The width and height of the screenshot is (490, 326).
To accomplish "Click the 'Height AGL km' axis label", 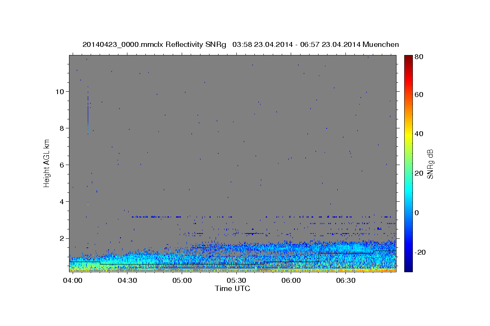I will click(x=47, y=163).
